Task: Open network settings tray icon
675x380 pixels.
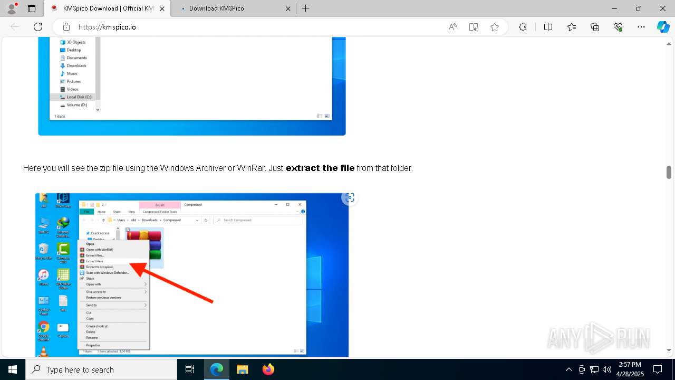Action: click(594, 369)
